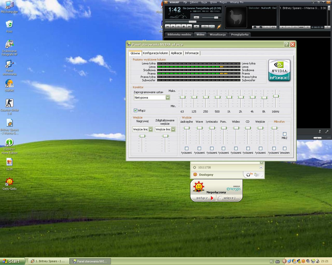Click the NVIDIA nForce logo
The width and height of the screenshot is (332, 265).
279,70
